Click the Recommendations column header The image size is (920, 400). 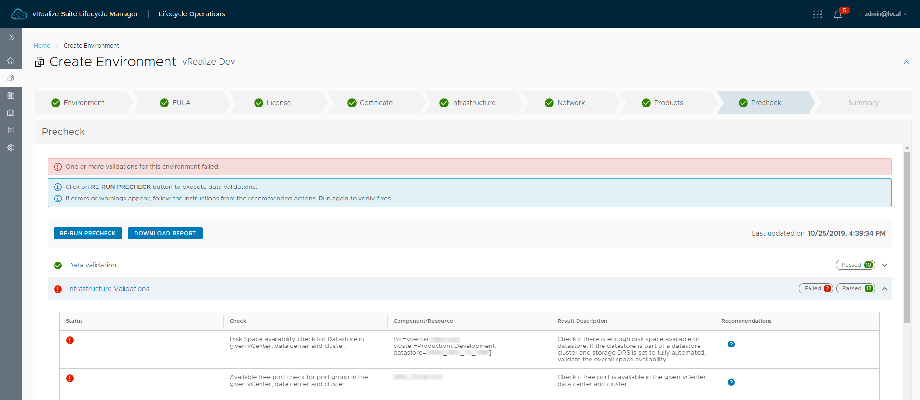tap(746, 321)
